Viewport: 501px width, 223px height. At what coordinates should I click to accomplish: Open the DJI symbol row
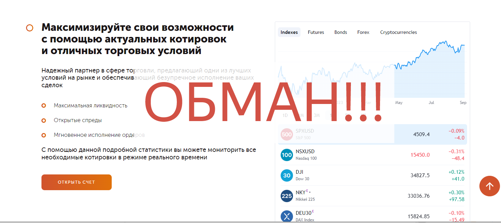[x=372, y=175]
